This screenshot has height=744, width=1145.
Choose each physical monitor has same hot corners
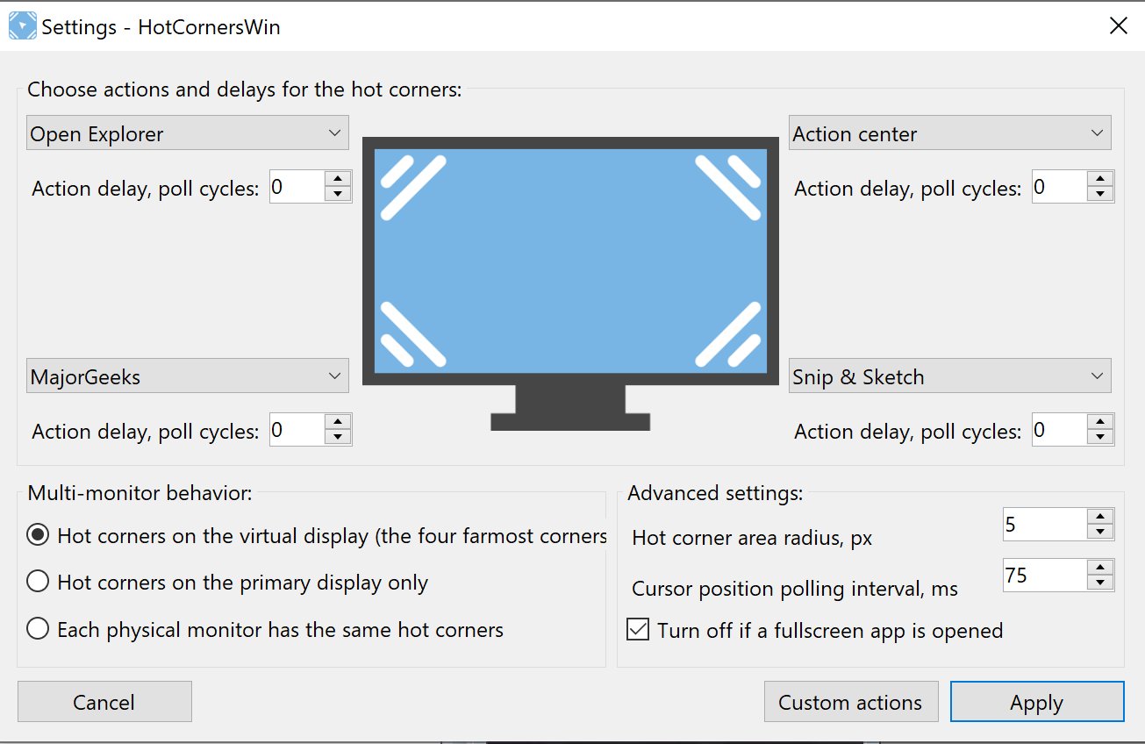[38, 629]
